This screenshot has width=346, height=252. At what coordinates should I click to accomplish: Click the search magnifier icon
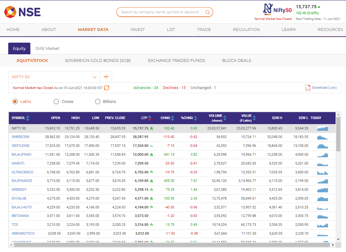coord(208,12)
